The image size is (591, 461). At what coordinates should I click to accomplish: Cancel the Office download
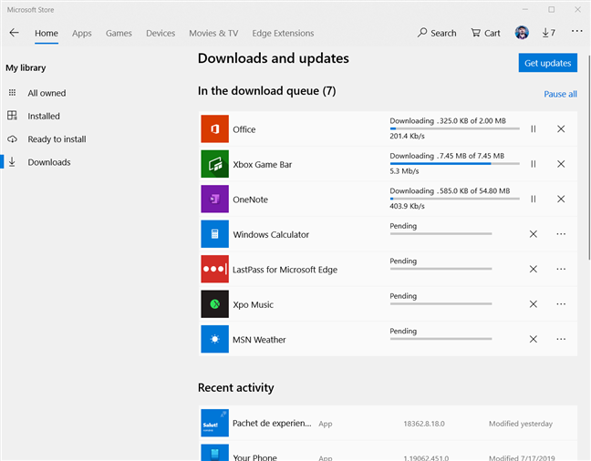(x=561, y=128)
